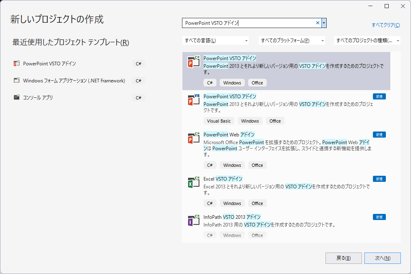Image resolution: width=411 pixels, height=274 pixels.
Task: Click the C# tag of the selected template
Action: coord(210,83)
